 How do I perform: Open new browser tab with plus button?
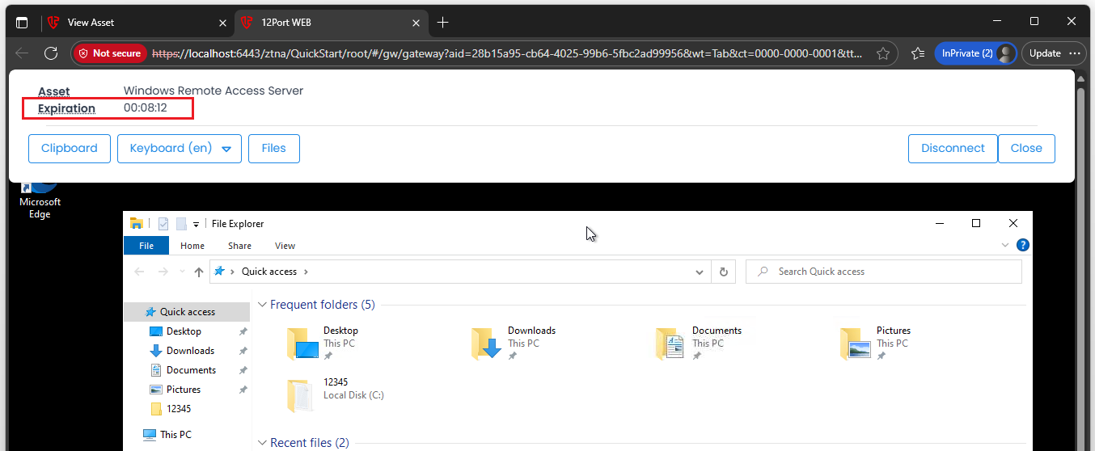(x=442, y=23)
